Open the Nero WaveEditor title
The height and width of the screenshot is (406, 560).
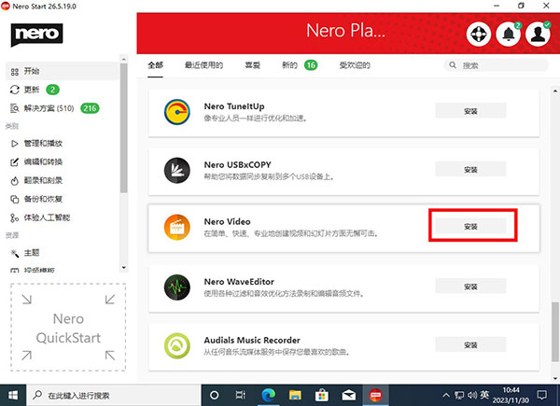(x=239, y=282)
